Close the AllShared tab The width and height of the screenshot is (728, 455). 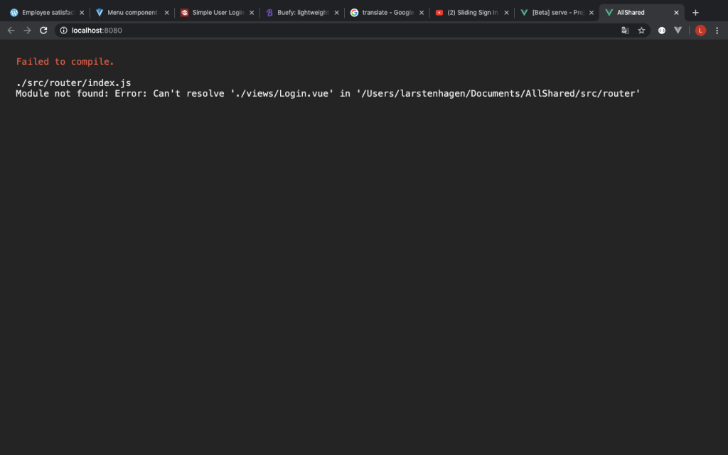tap(676, 13)
